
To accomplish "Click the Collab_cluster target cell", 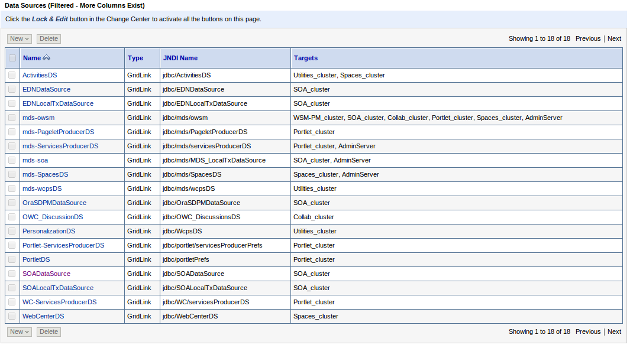I will [457, 217].
